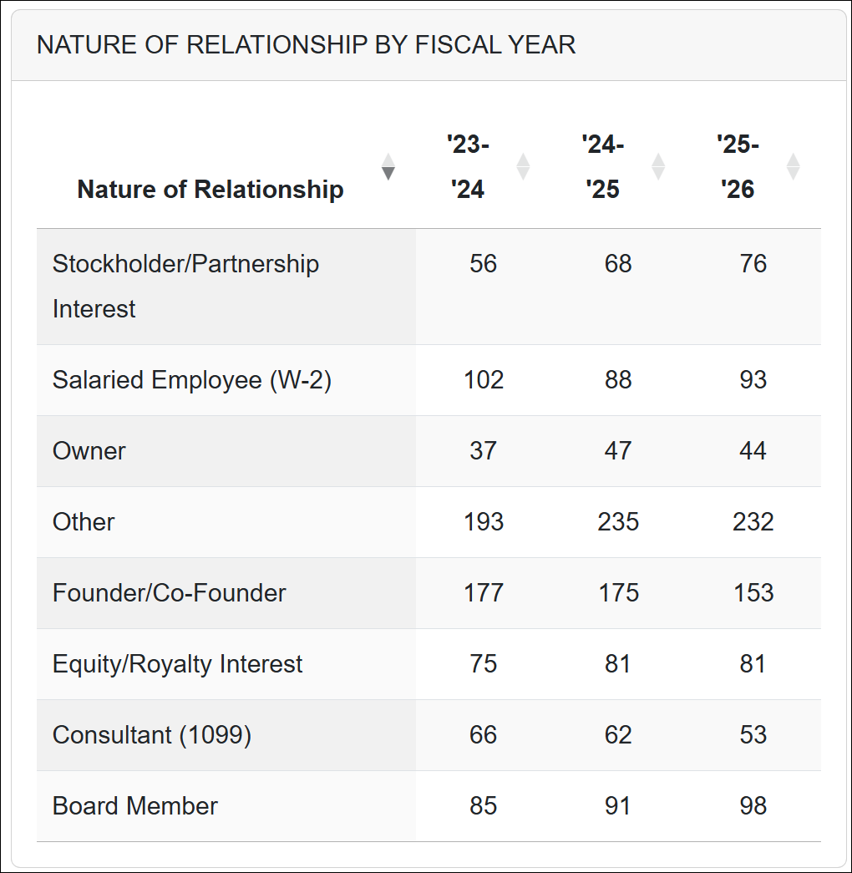Click value 102 in Salaried Employee row
852x873 pixels.
pos(484,380)
